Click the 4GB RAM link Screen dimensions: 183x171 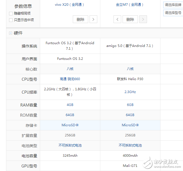pos(70,105)
